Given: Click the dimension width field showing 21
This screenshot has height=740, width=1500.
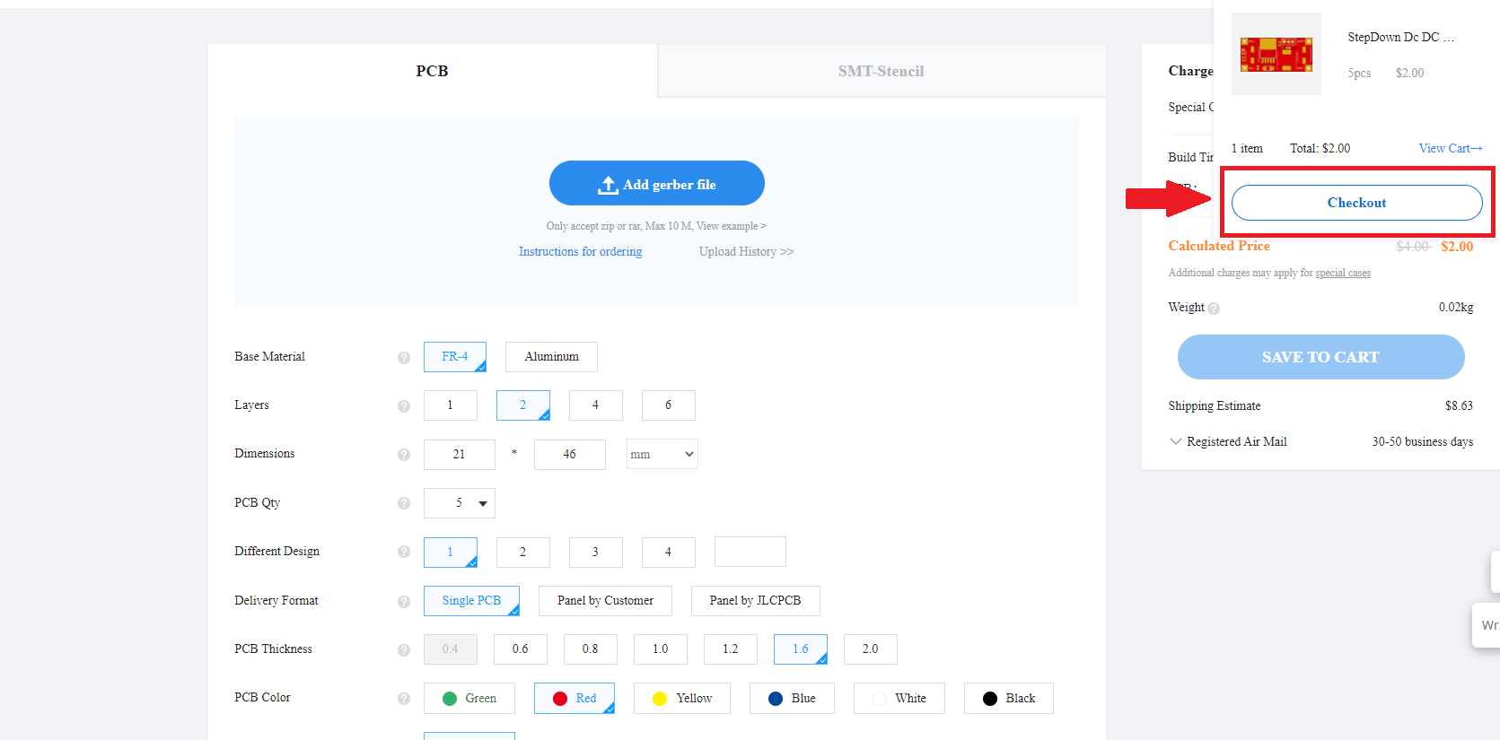Looking at the screenshot, I should [460, 455].
